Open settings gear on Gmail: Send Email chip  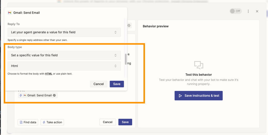(x=54, y=95)
